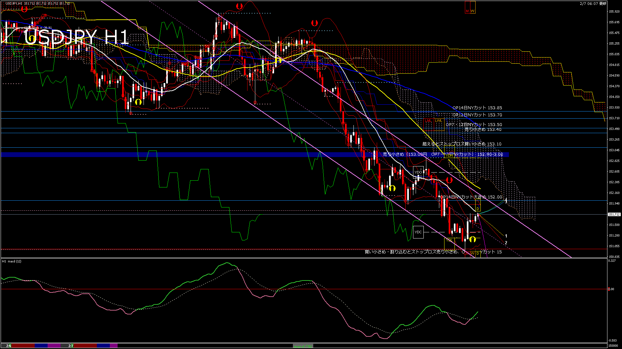Click the YDC box marker
This screenshot has height=349, width=622.
coord(418,232)
